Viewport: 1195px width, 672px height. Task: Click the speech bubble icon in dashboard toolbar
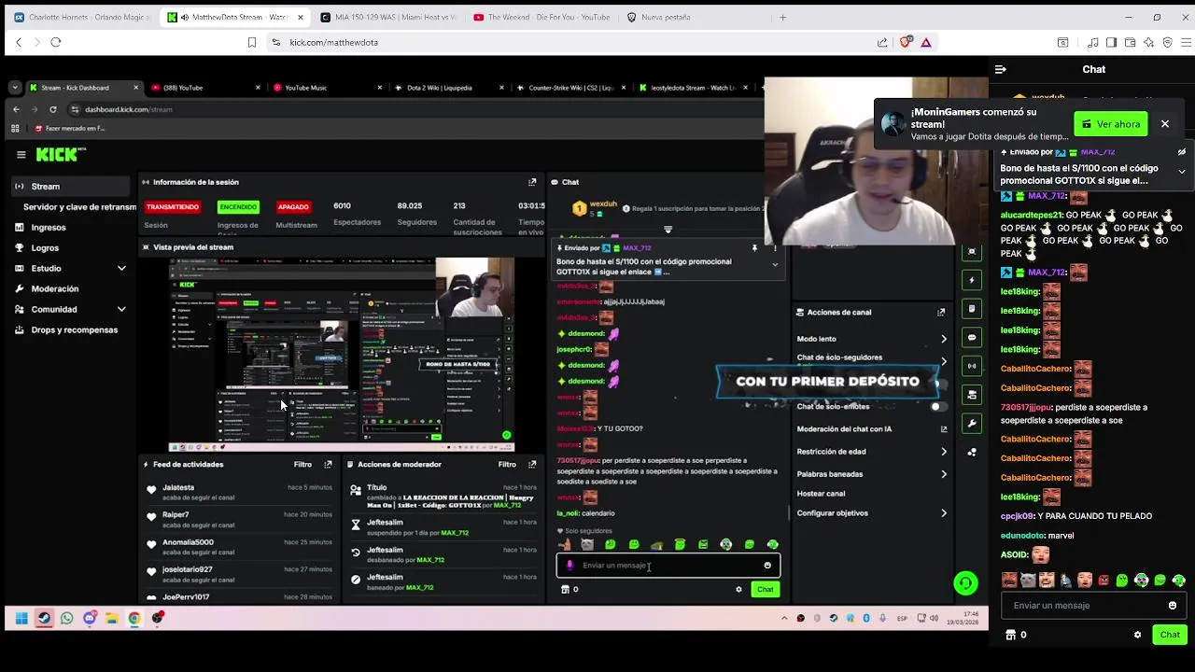[x=972, y=337]
